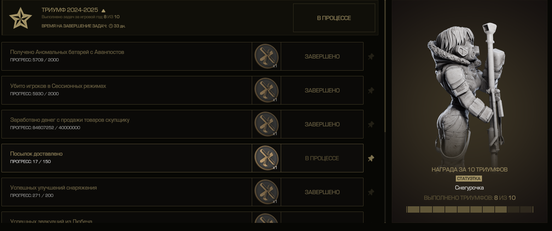The image size is (552, 231).
Task: Toggle pin on Убито игроков task
Action: point(371,90)
